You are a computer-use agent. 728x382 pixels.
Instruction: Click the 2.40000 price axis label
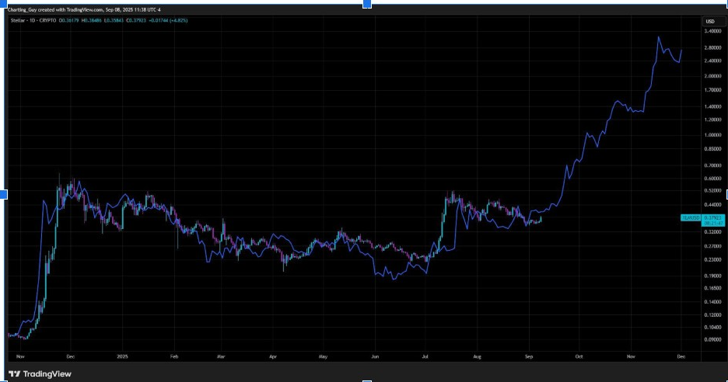click(x=712, y=61)
